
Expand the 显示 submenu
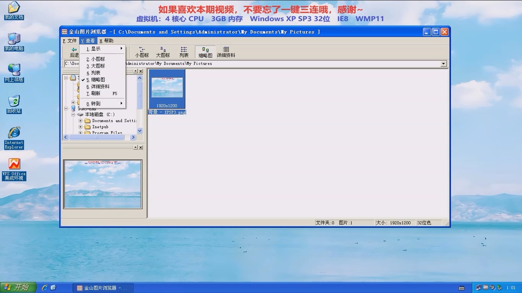coord(102,49)
